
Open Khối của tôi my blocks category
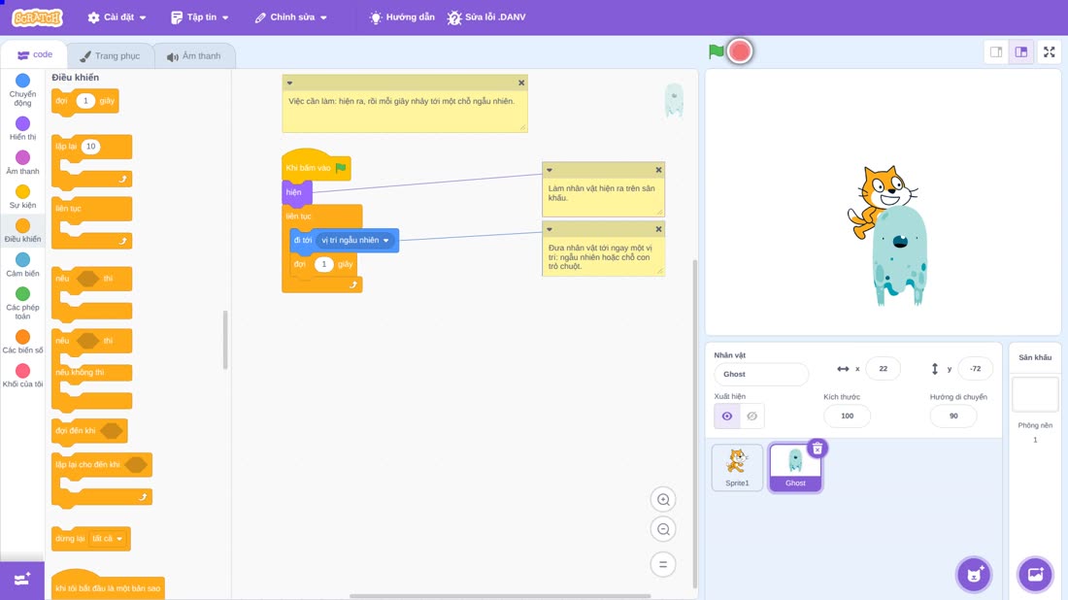coord(22,376)
